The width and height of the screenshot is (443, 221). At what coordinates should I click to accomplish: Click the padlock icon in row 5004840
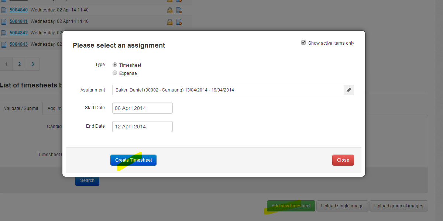[x=170, y=10]
